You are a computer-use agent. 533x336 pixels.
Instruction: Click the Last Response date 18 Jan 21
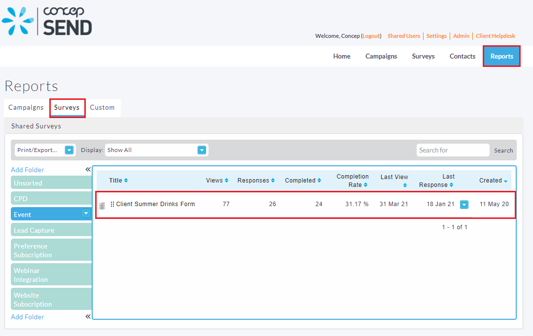tap(440, 204)
